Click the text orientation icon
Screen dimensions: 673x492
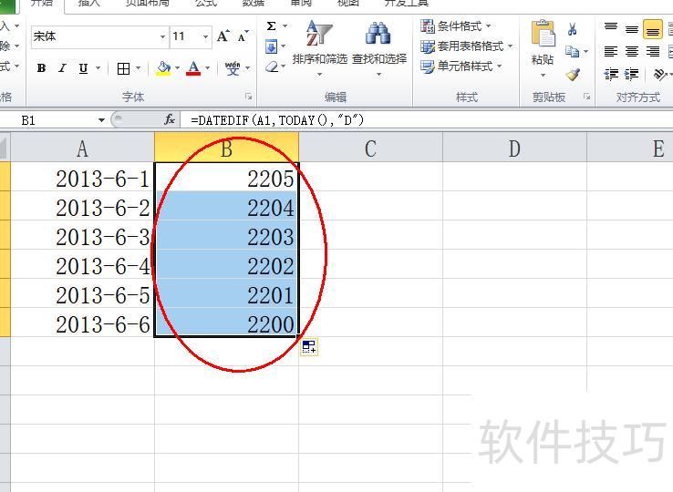click(659, 74)
